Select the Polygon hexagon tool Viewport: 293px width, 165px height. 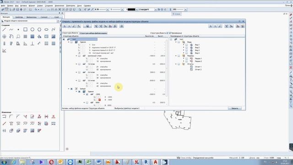39,29
